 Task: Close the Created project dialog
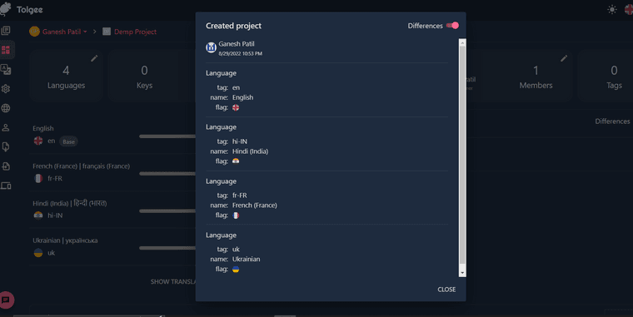tap(446, 290)
